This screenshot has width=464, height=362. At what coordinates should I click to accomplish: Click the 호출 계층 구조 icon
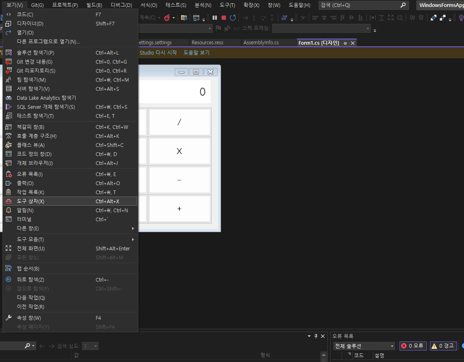pos(9,136)
